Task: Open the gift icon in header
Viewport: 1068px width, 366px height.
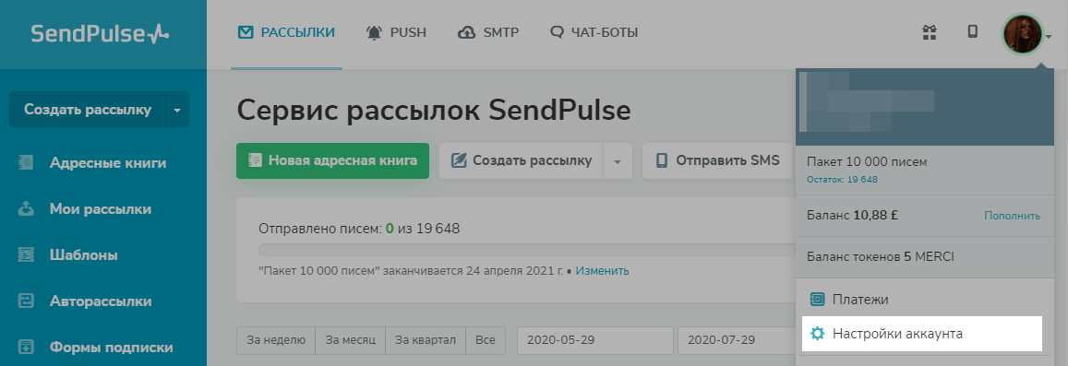Action: pyautogui.click(x=928, y=32)
